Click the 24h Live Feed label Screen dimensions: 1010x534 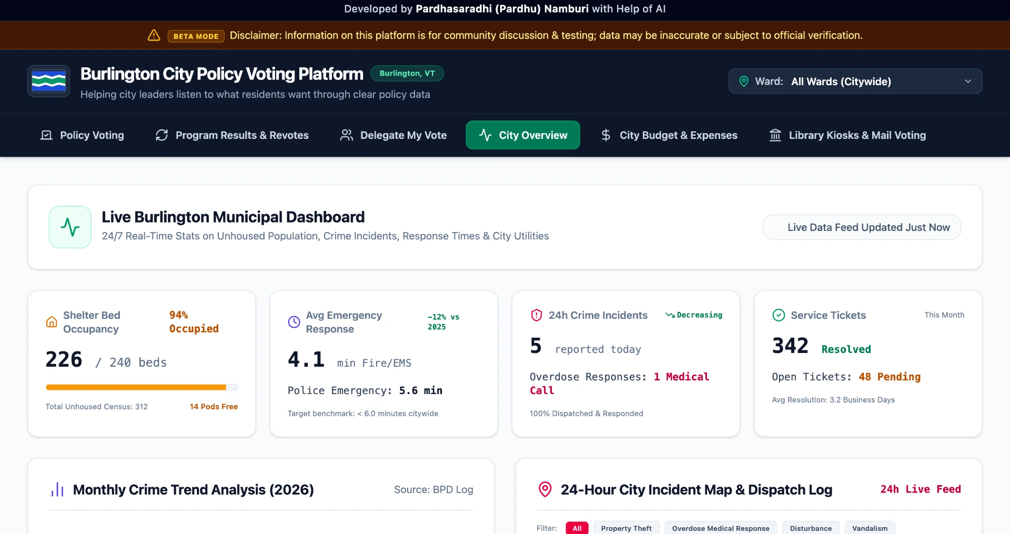(x=921, y=489)
